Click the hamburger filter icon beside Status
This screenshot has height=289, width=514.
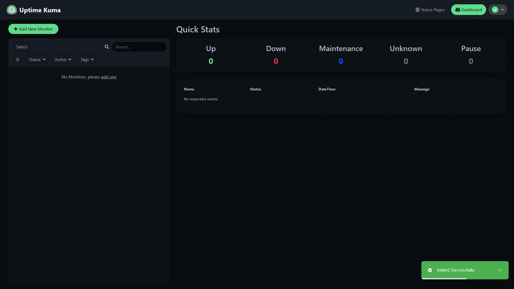click(18, 59)
